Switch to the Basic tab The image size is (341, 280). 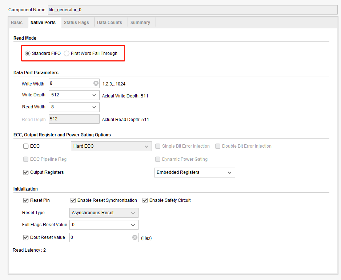pos(17,23)
